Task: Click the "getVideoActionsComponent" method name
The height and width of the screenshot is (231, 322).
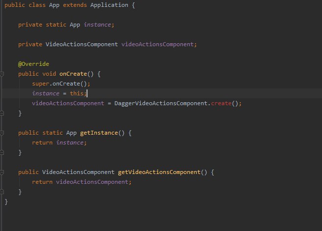Action: point(159,172)
